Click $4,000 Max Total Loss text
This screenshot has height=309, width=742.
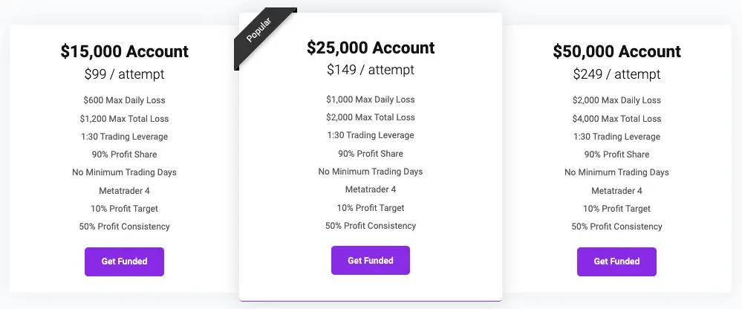click(616, 119)
